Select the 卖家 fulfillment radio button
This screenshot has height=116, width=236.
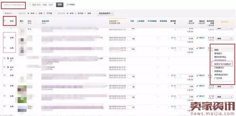click(86, 13)
